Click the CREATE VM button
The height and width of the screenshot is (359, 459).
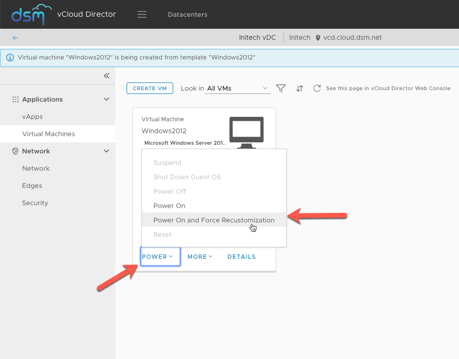point(150,88)
